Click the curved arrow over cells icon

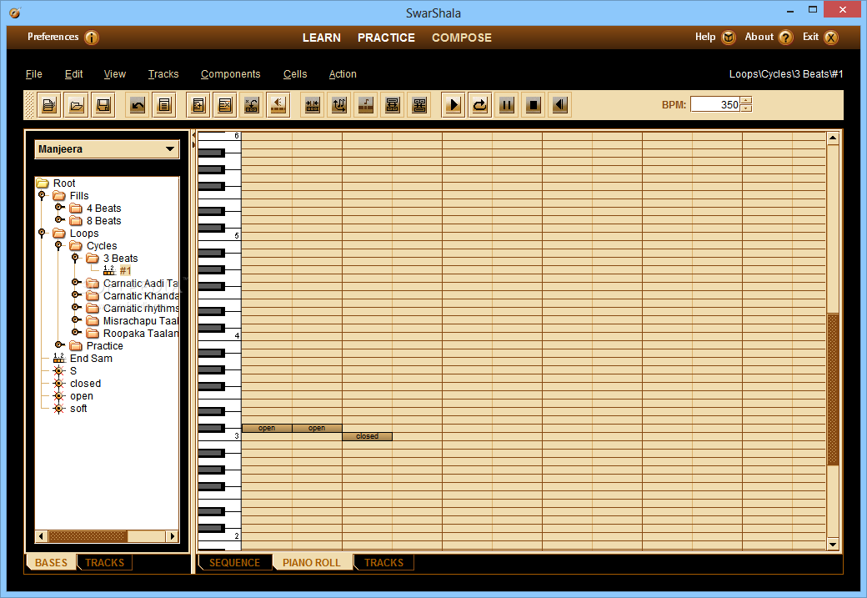[252, 104]
